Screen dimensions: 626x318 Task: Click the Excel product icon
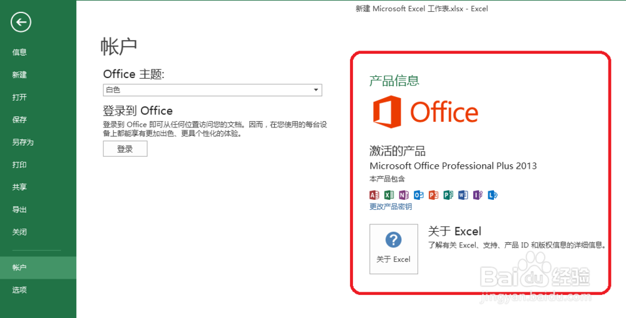coord(389,195)
